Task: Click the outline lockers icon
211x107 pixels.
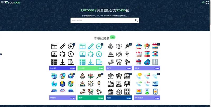Action: click(x=127, y=91)
